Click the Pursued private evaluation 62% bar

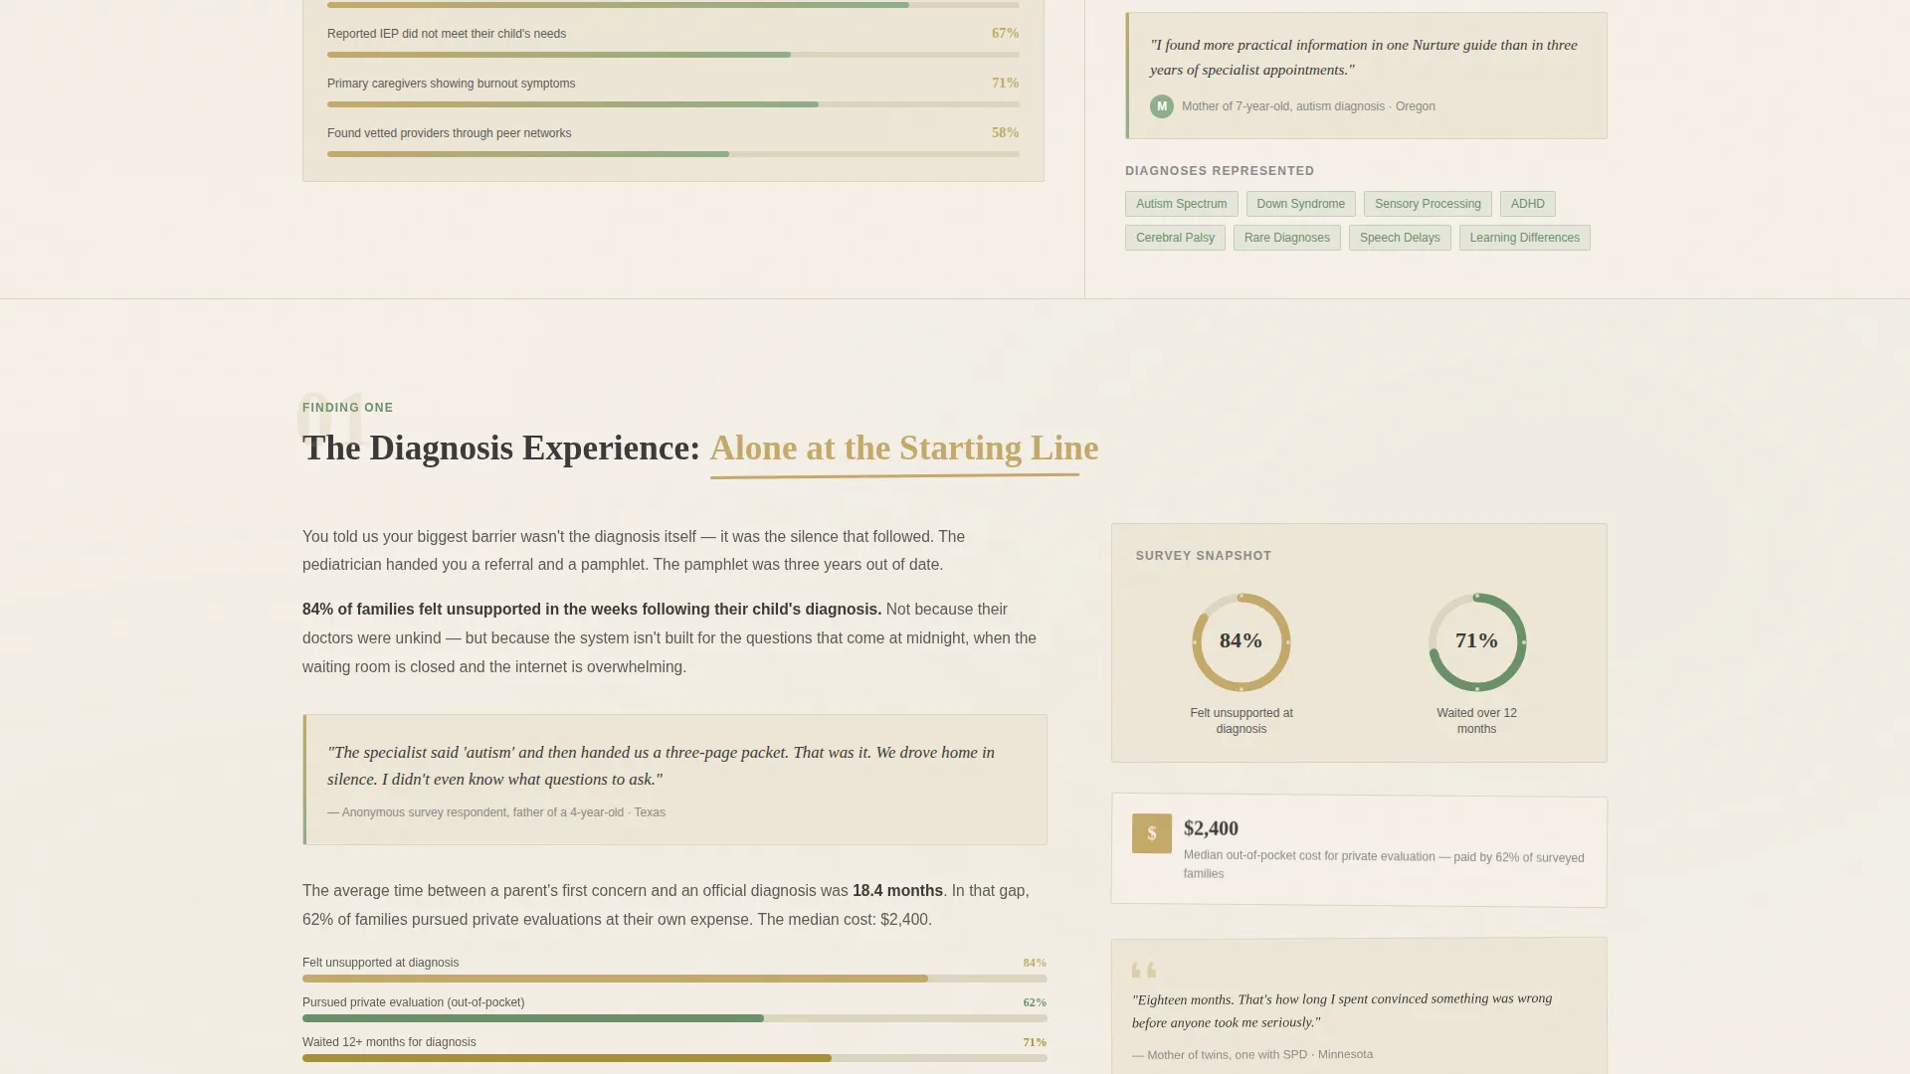click(x=674, y=1018)
